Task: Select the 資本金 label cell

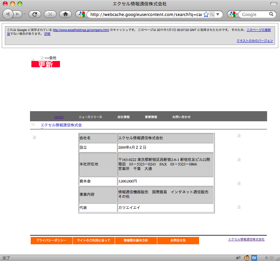Action: pyautogui.click(x=98, y=181)
